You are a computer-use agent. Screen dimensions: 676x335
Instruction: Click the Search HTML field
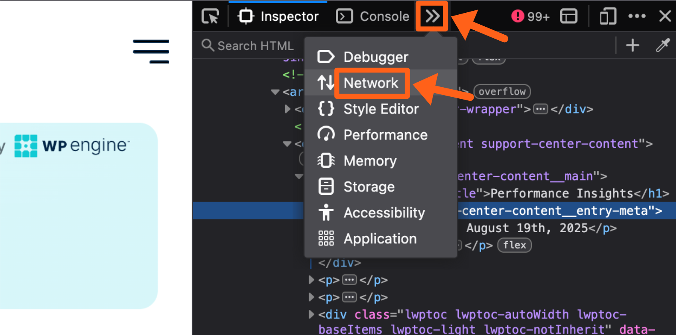click(x=256, y=46)
